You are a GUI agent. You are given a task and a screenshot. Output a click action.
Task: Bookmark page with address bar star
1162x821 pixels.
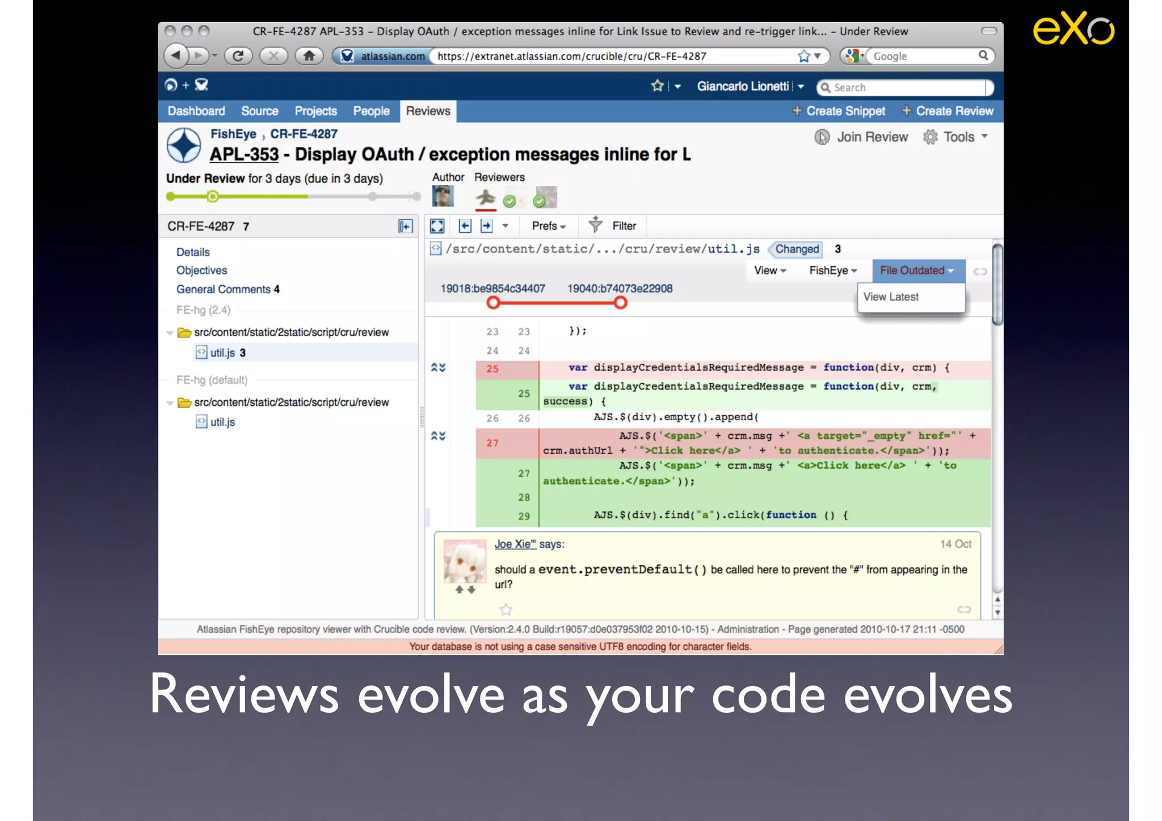[803, 56]
